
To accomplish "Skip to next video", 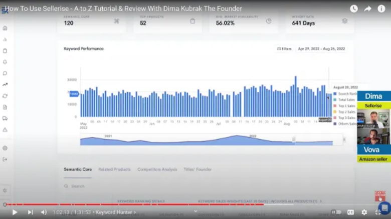I will [30, 212].
